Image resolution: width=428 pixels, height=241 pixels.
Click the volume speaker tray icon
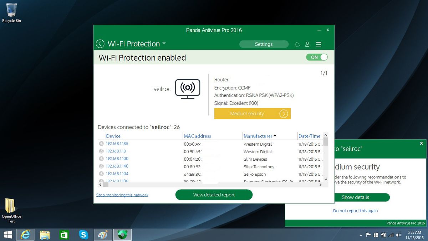[398, 235]
